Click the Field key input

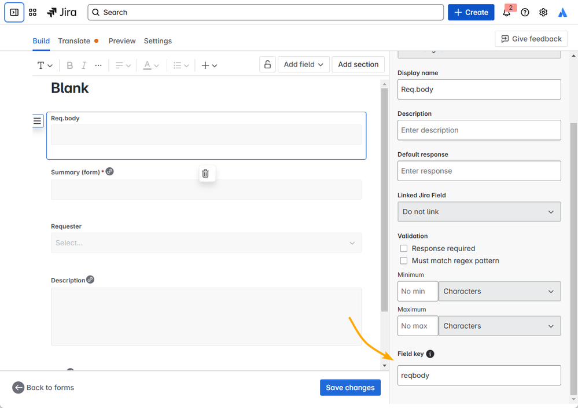479,375
